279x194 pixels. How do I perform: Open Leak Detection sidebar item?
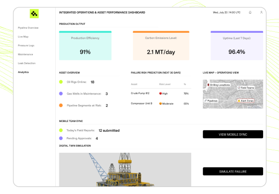26,63
